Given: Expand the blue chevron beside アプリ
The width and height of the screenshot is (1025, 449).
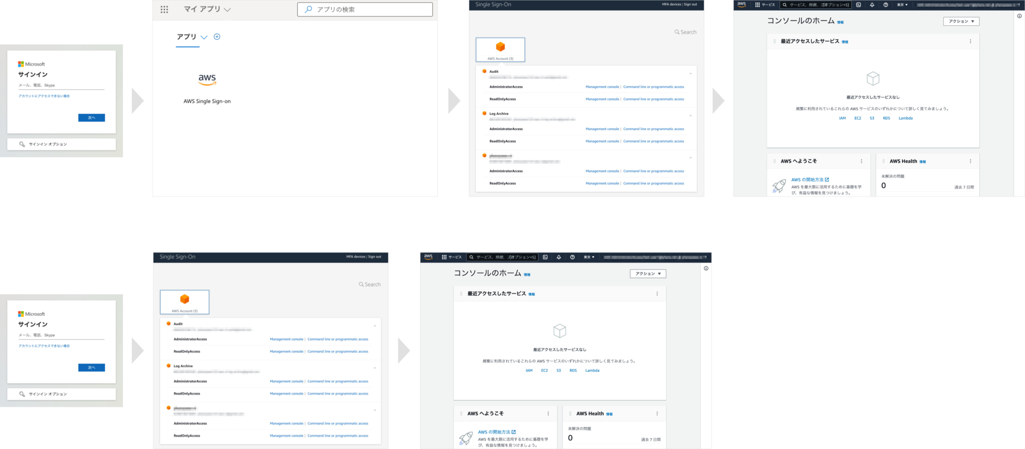Looking at the screenshot, I should click(204, 37).
